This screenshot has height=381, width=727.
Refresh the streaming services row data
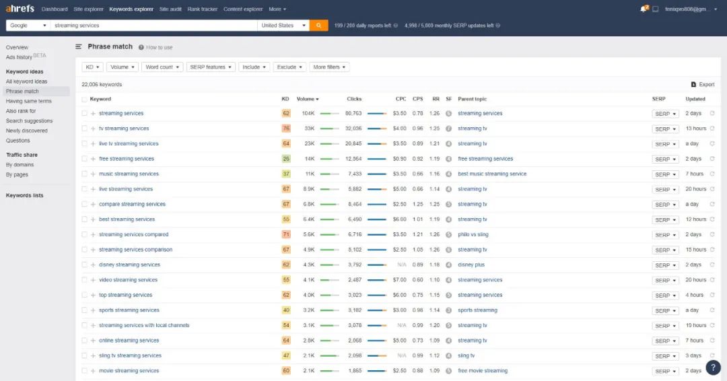[x=712, y=114]
